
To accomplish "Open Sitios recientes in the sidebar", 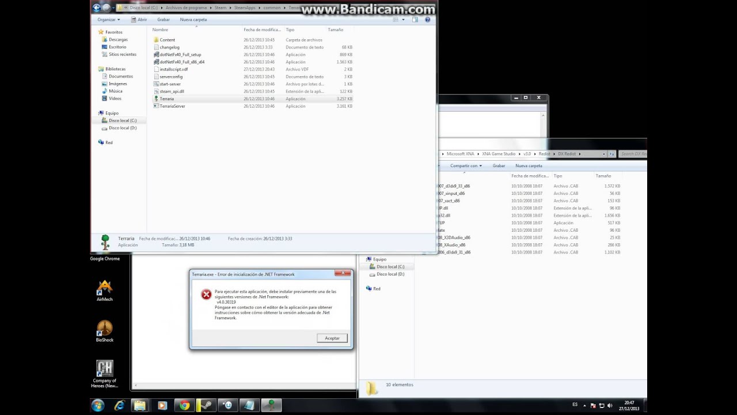I will pyautogui.click(x=123, y=54).
